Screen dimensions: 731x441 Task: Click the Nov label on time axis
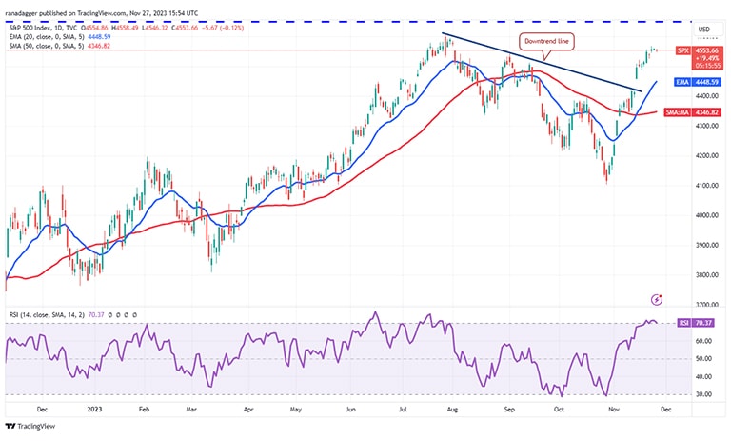pyautogui.click(x=614, y=410)
